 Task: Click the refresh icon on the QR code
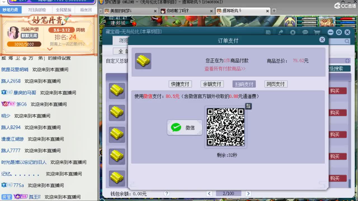point(248,106)
